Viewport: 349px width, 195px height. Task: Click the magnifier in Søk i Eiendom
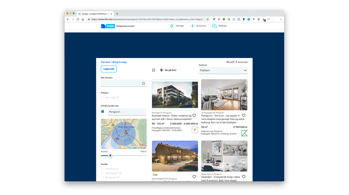tap(144, 83)
